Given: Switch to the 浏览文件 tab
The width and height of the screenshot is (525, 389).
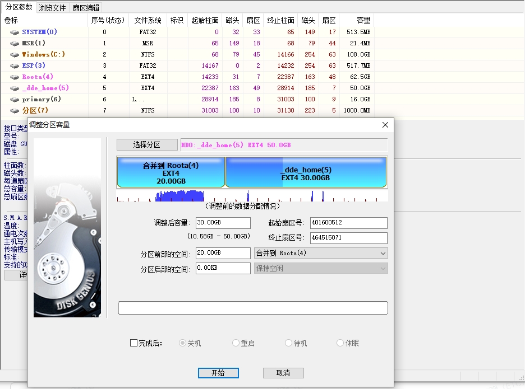Looking at the screenshot, I should [52, 8].
